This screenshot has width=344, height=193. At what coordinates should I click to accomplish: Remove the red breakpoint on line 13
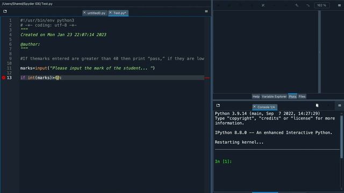4,77
